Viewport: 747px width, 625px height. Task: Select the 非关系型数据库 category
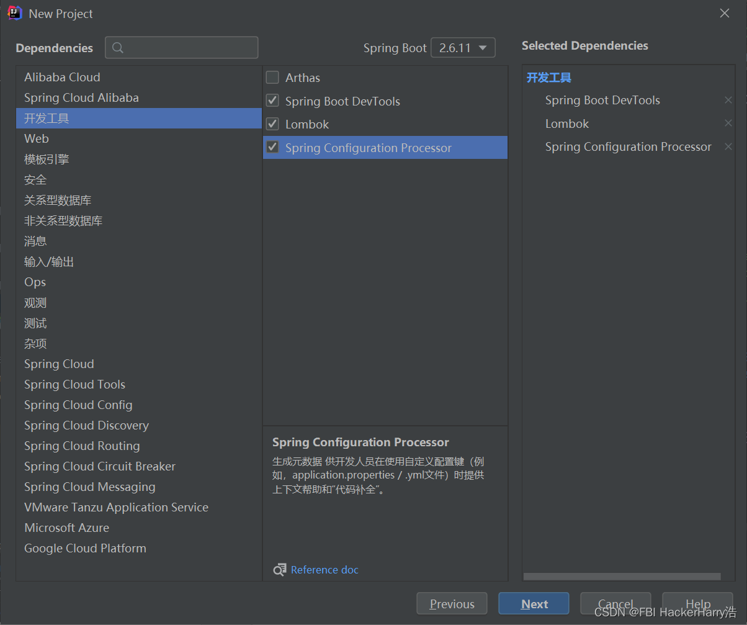pyautogui.click(x=139, y=220)
